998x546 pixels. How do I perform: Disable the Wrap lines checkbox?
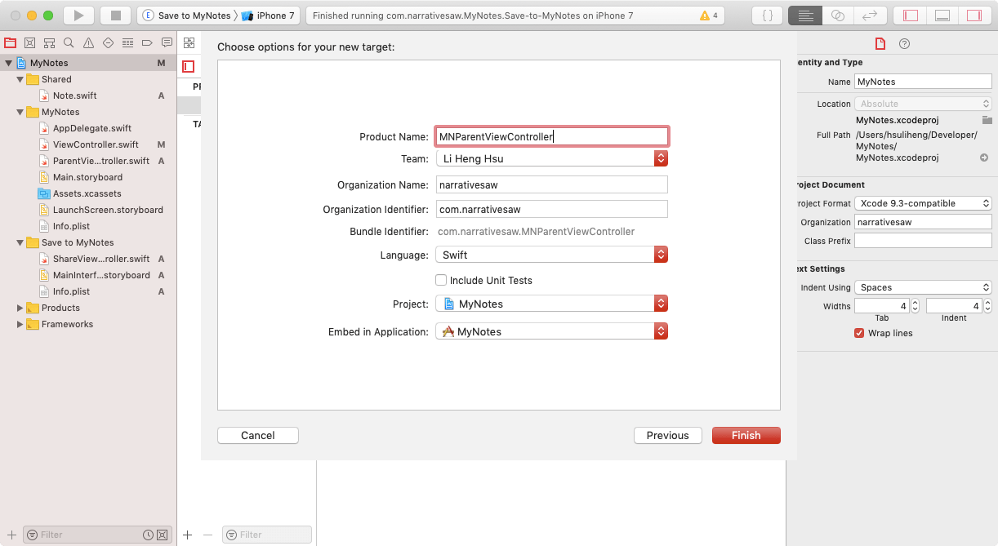click(x=859, y=333)
